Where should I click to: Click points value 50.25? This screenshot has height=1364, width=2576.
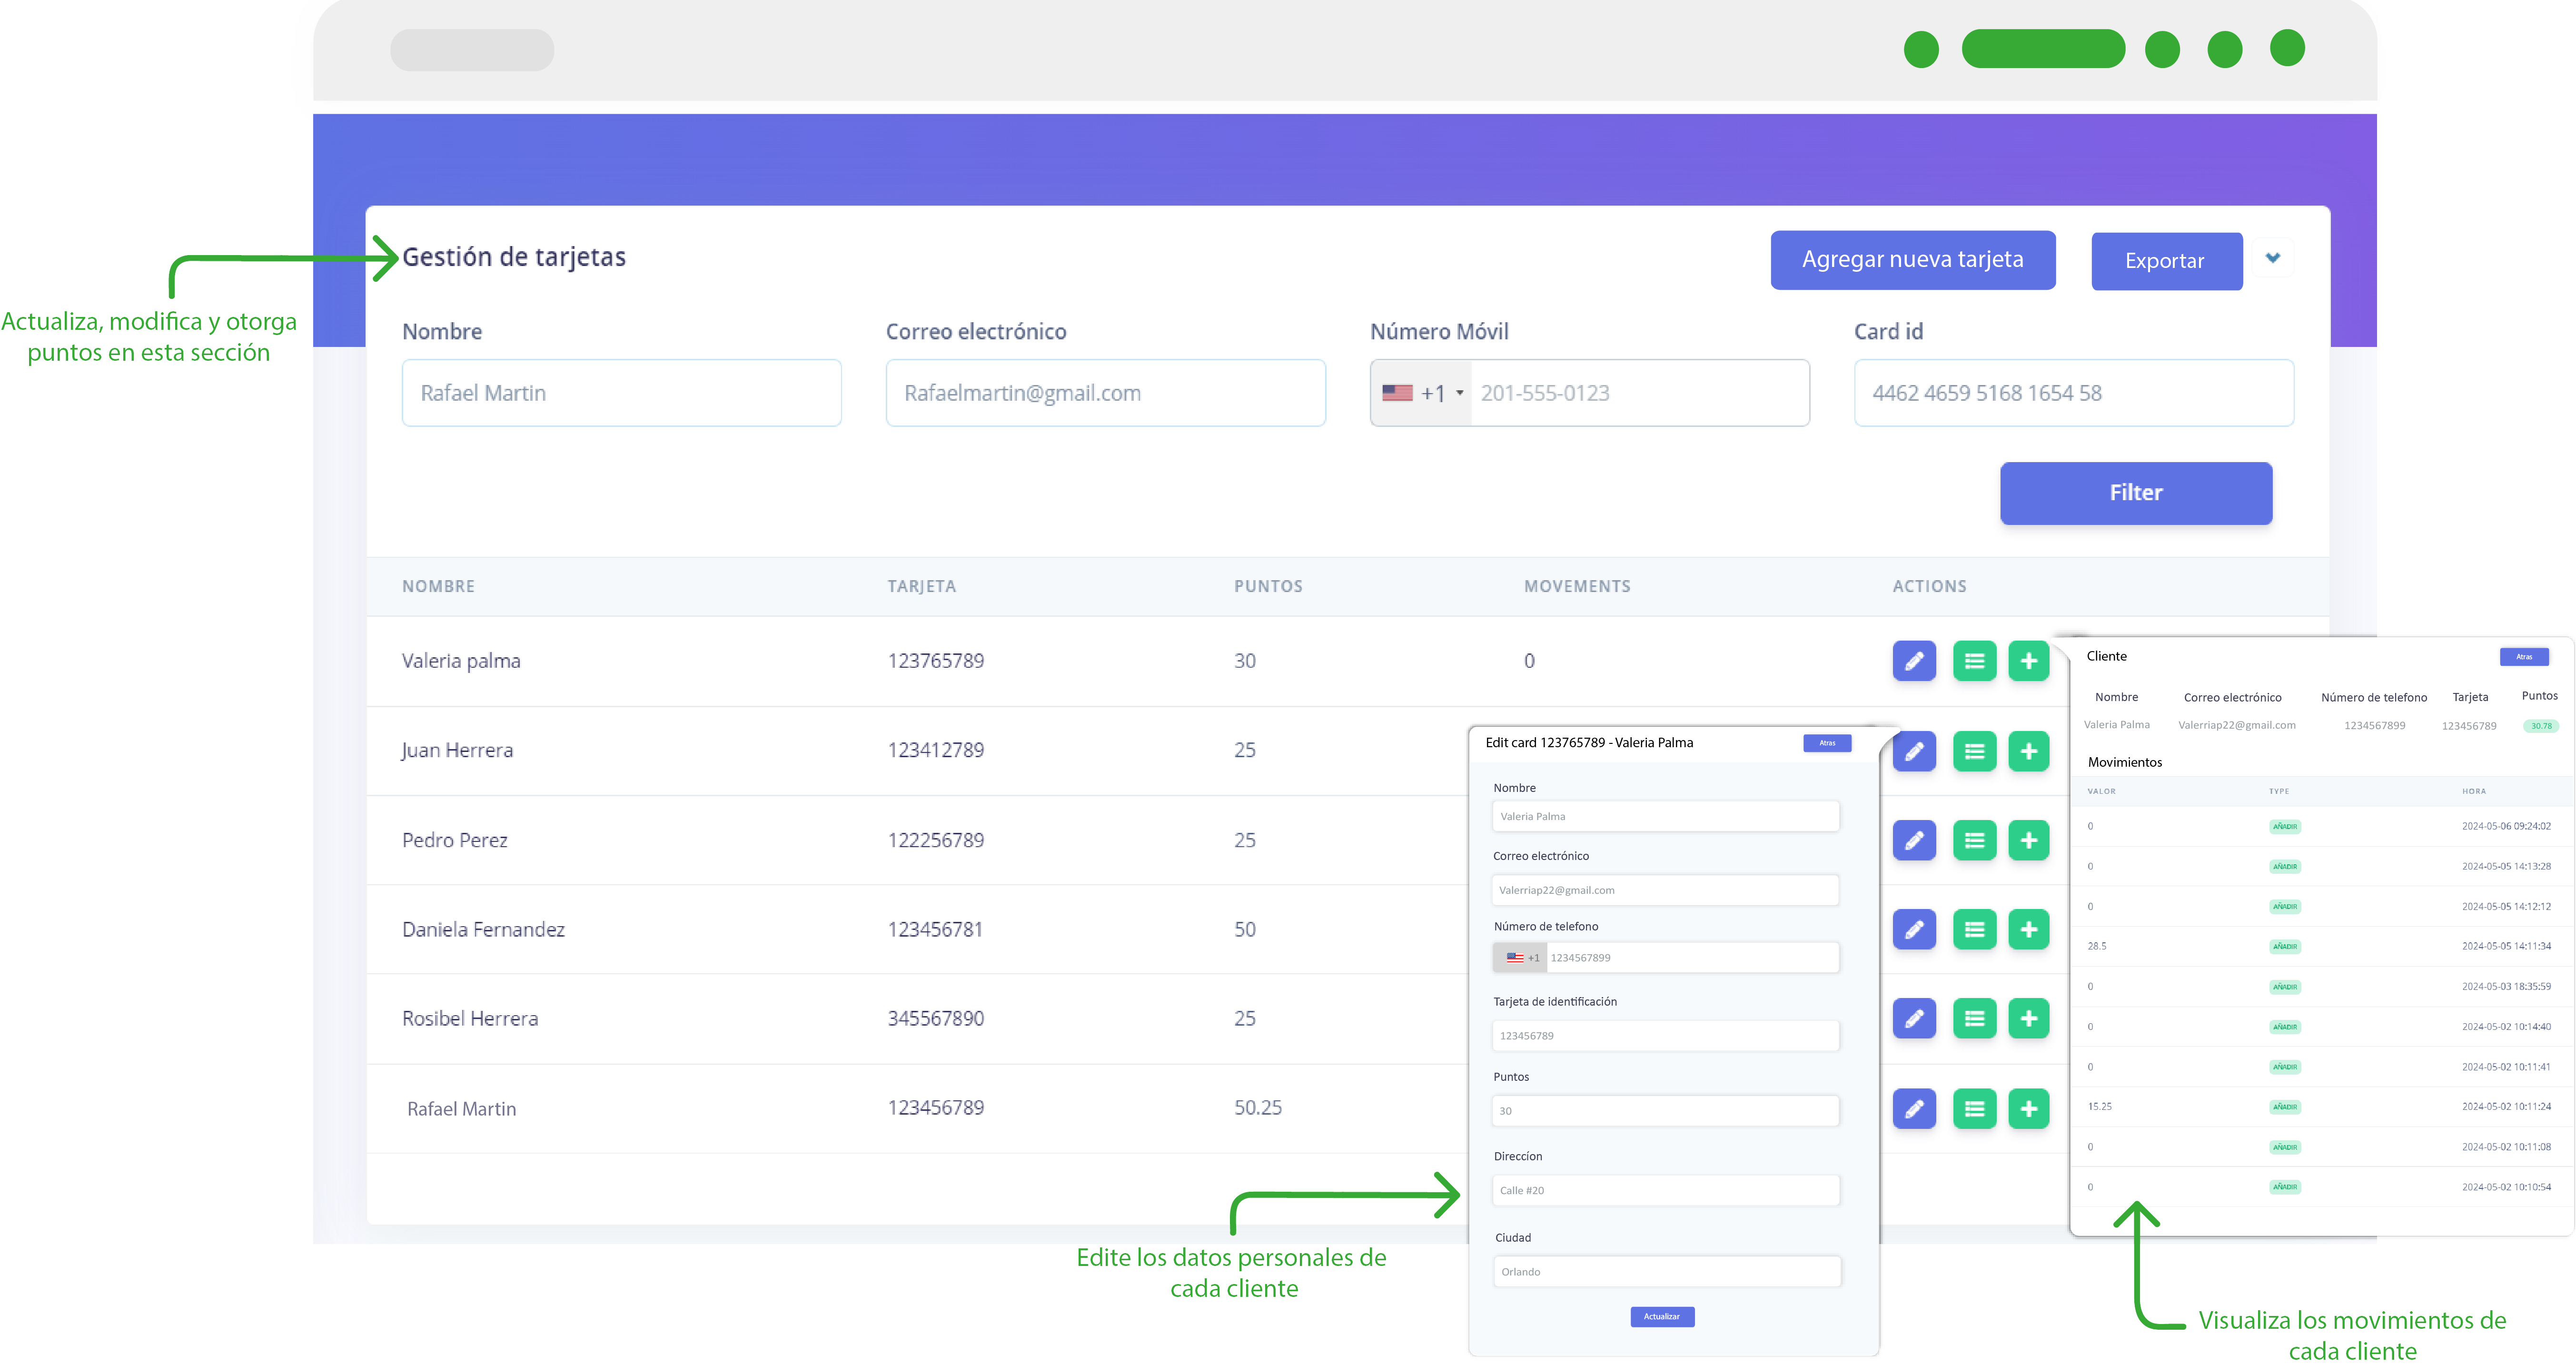tap(1257, 1108)
